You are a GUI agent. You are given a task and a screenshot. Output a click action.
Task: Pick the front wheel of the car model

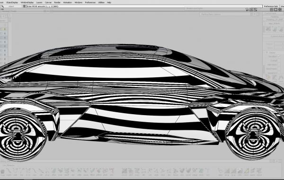click(254, 134)
